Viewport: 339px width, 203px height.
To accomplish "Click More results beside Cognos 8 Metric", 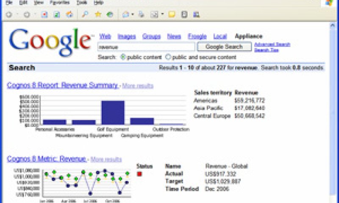I will click(106, 159).
